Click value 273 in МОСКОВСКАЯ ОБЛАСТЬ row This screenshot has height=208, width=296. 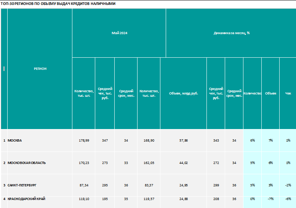click(105, 163)
